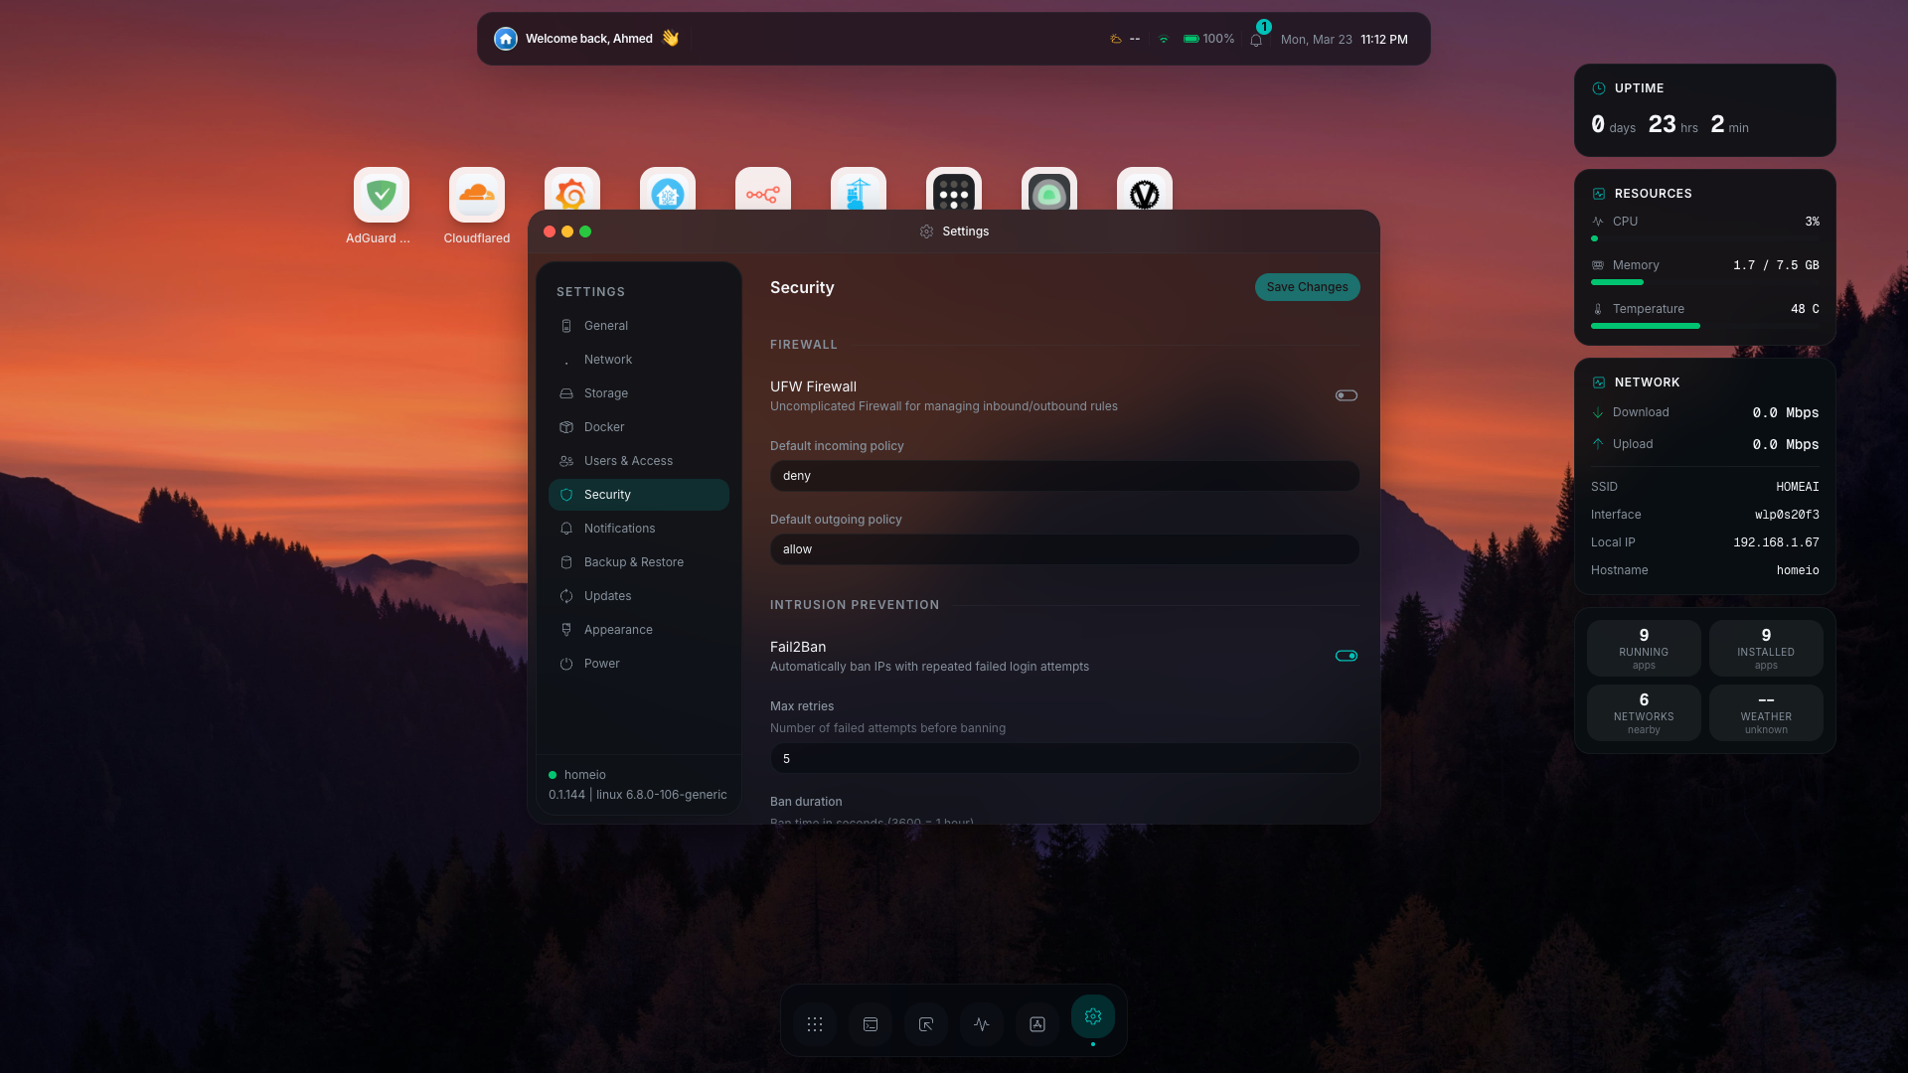Click the 9 Running apps card

1644,648
